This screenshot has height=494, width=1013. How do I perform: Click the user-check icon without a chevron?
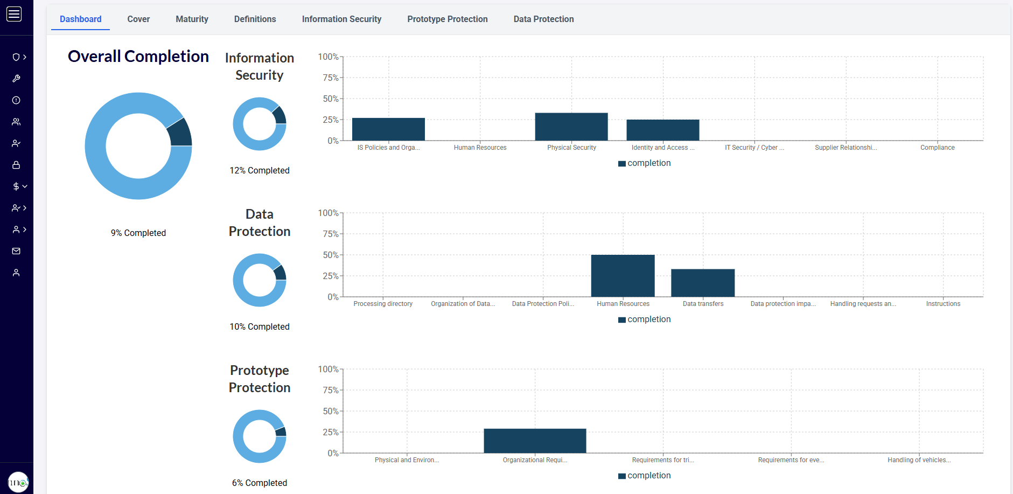coord(16,143)
